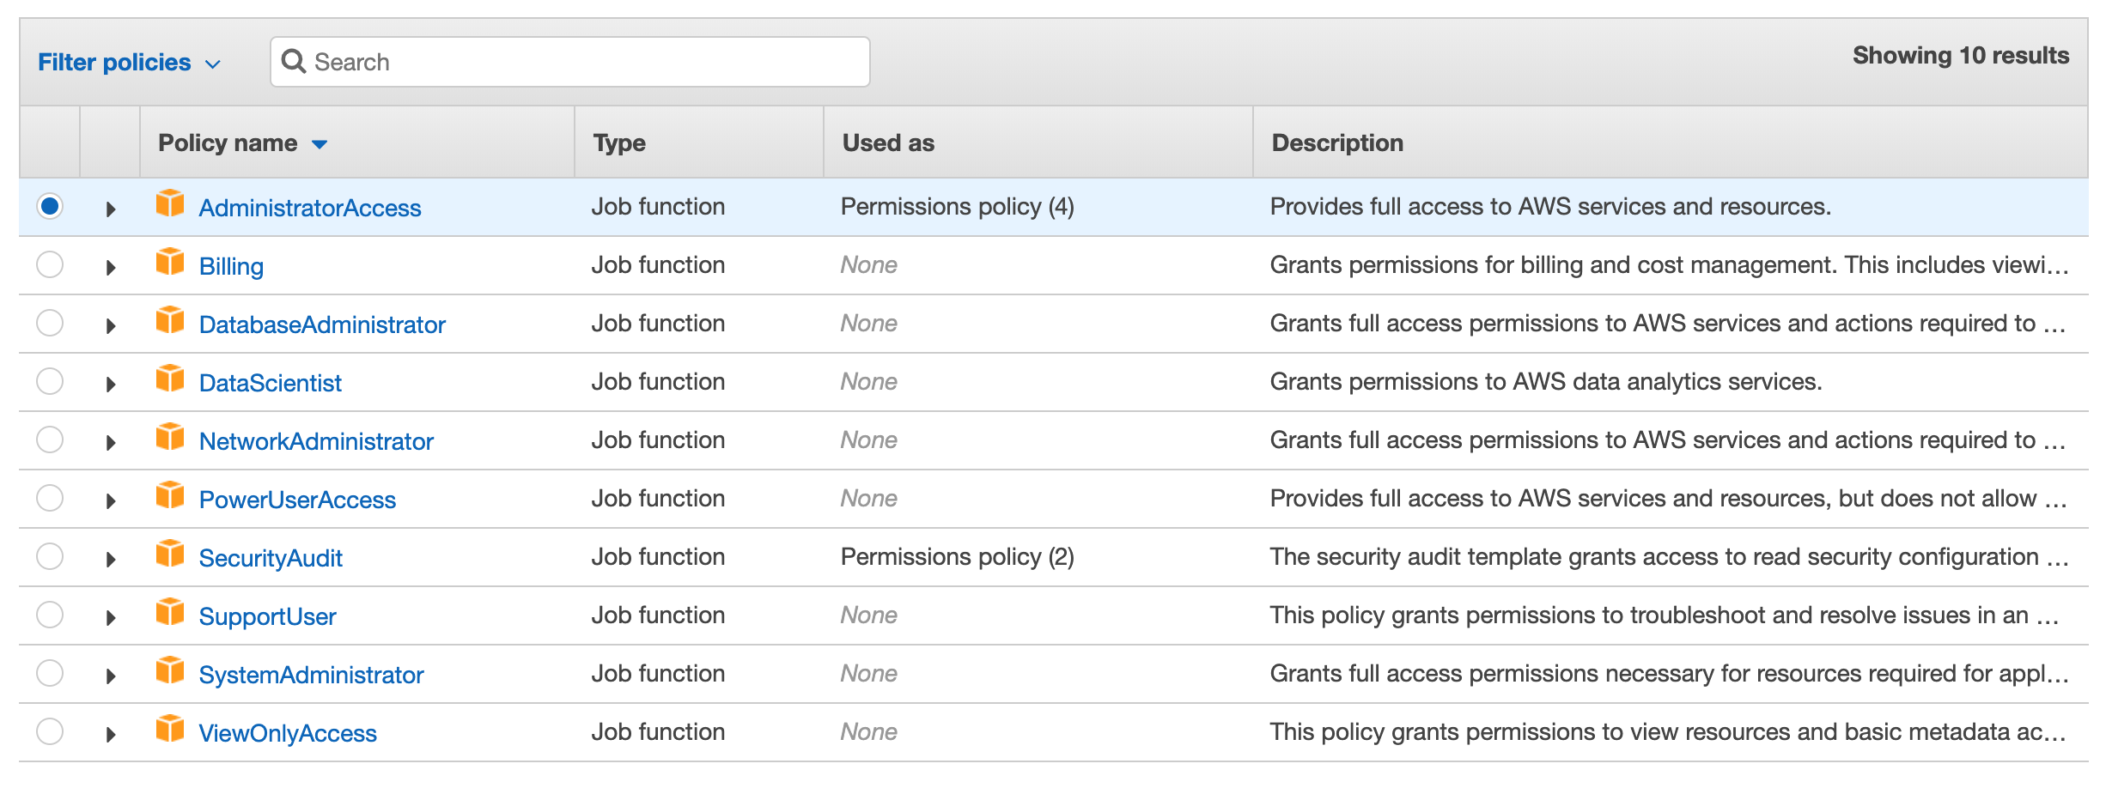Select the SystemAdministrator radio button

(50, 673)
